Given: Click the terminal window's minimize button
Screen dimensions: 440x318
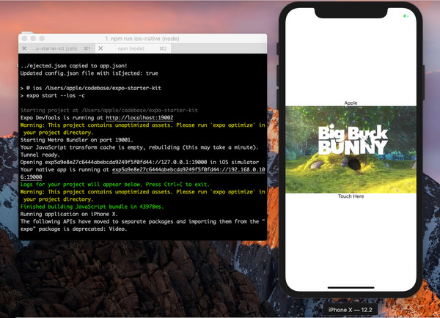Looking at the screenshot, I should coord(33,38).
